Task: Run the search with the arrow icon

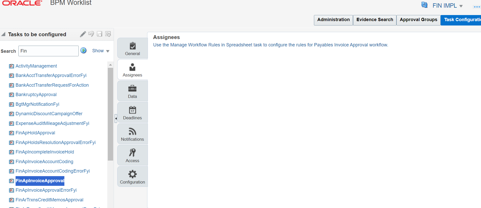Action: 84,50
